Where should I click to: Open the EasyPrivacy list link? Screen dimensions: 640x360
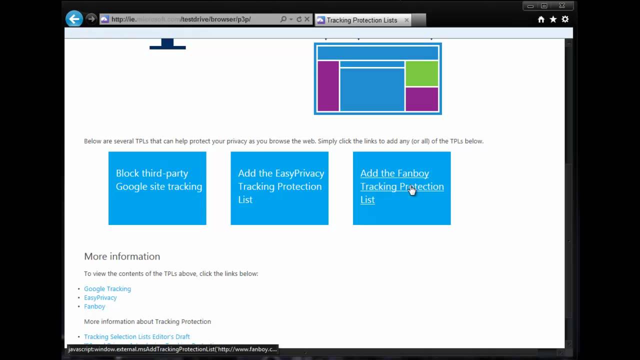pos(100,297)
